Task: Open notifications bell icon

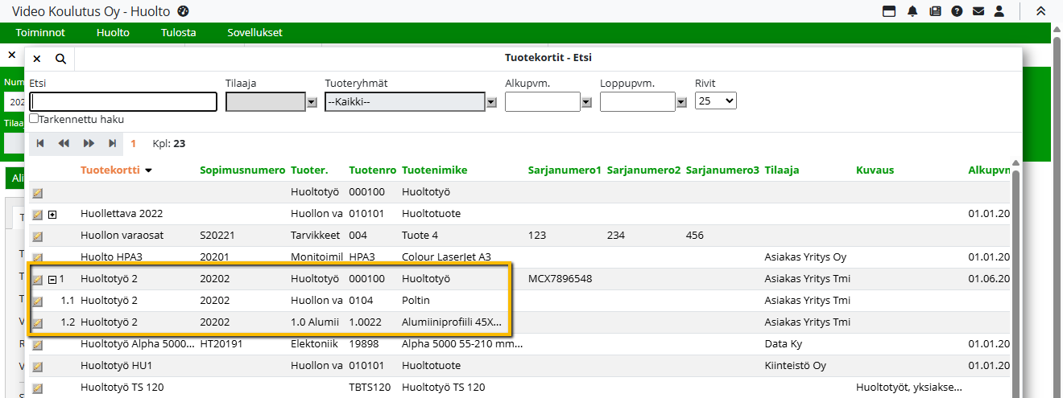Action: click(x=912, y=11)
